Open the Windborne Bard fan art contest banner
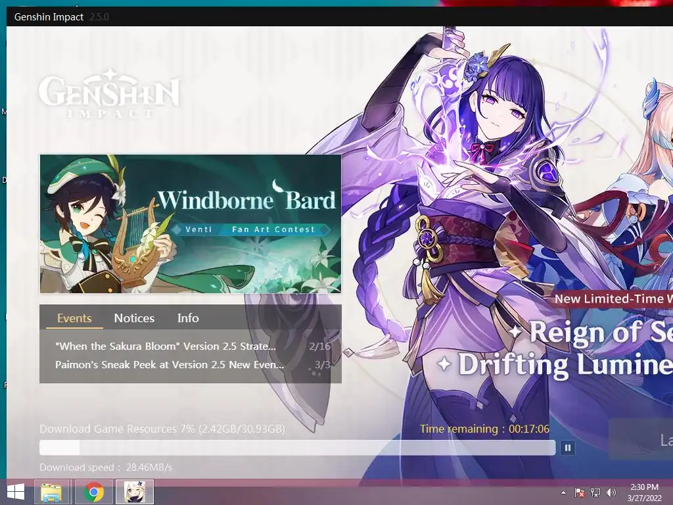 (191, 224)
